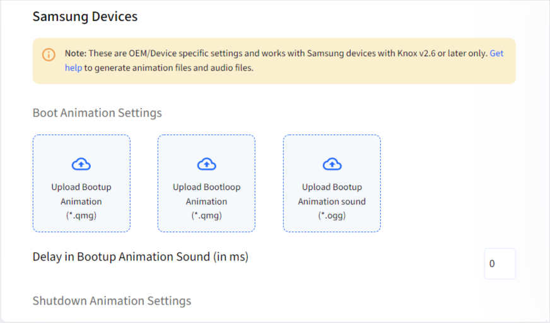Screen dimensions: 550x323
Task: Select the 'Upload Bootup Animation sound' label text
Action: click(x=332, y=194)
